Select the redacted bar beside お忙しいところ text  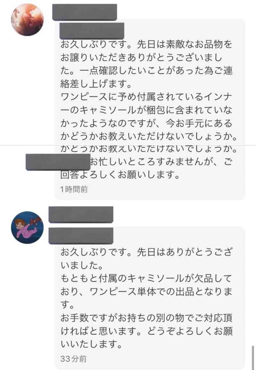(58, 162)
